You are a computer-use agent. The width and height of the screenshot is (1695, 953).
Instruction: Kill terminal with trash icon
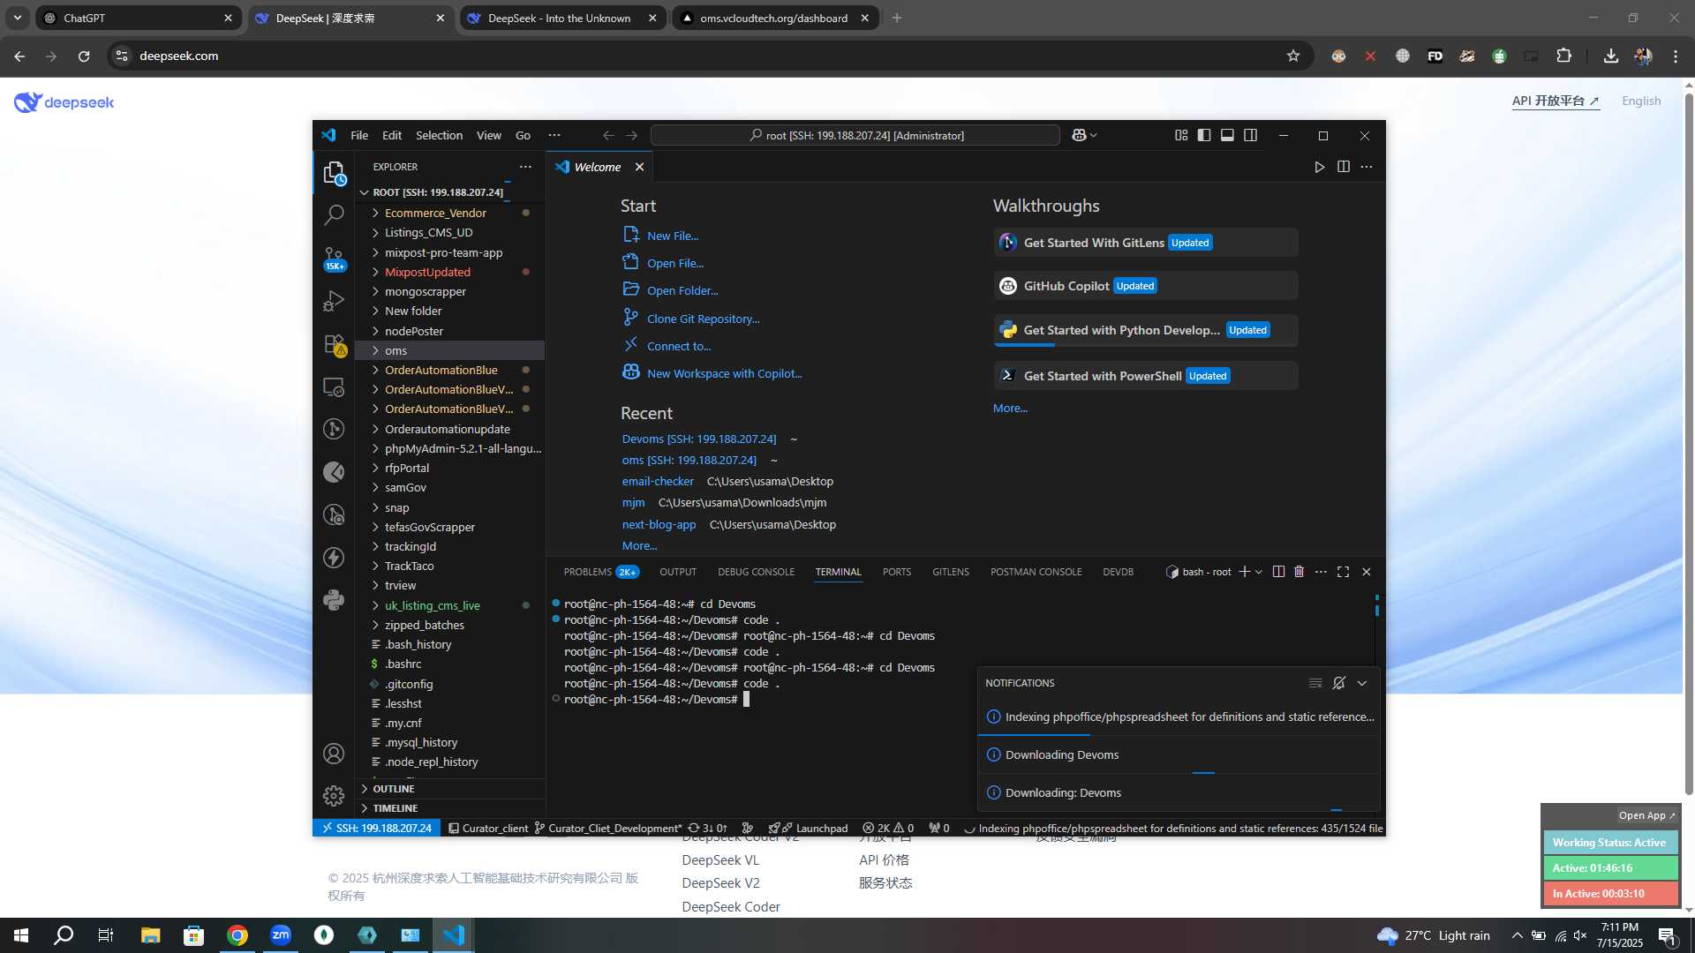[x=1299, y=572]
